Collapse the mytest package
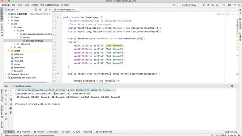Image resolution: width=242 pixels, height=136 pixels. (x=17, y=37)
